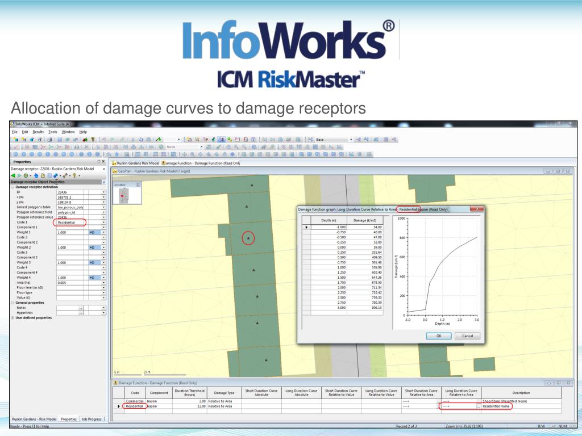Click the save disk icon in main toolbar

(x=59, y=140)
